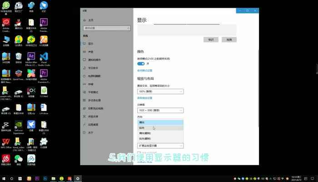
Task: Click the 查找设置 search box
Action: click(105, 28)
